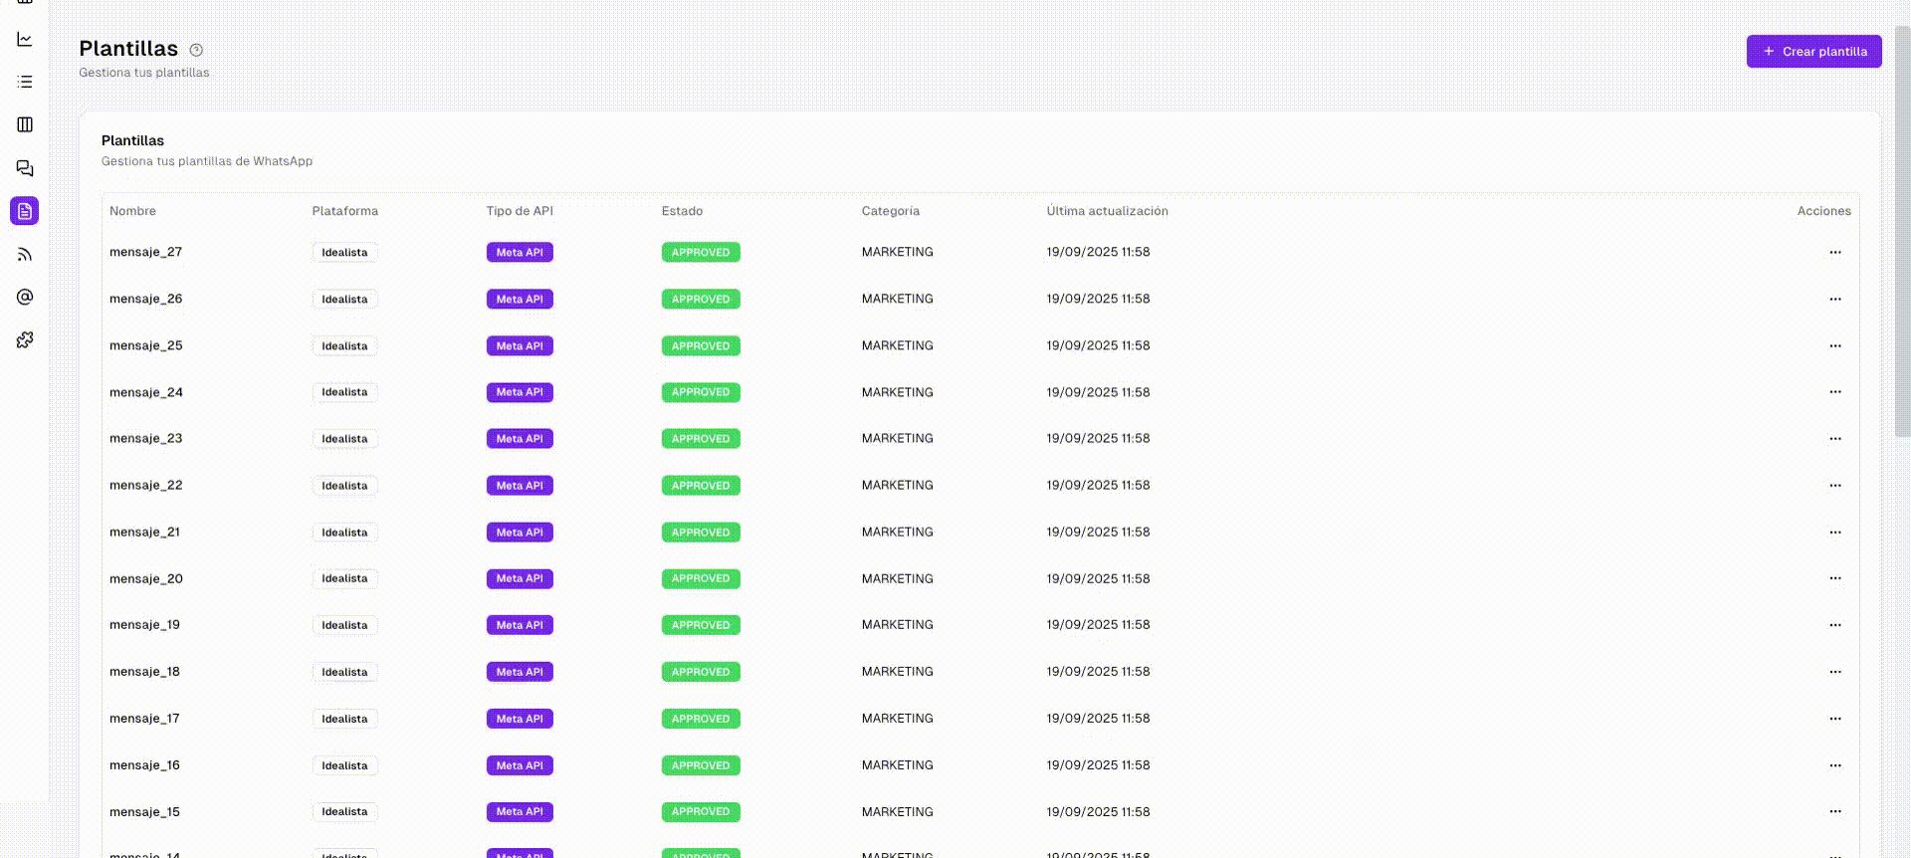Open the puzzle-piece integrations sidebar icon

(x=25, y=340)
